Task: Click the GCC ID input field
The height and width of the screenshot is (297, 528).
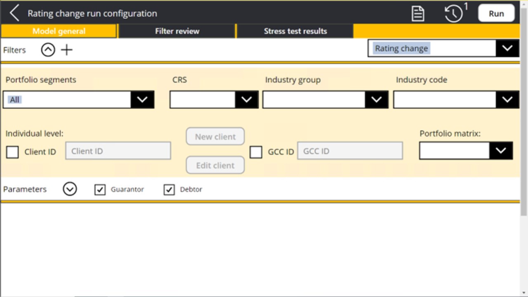Action: click(x=350, y=151)
